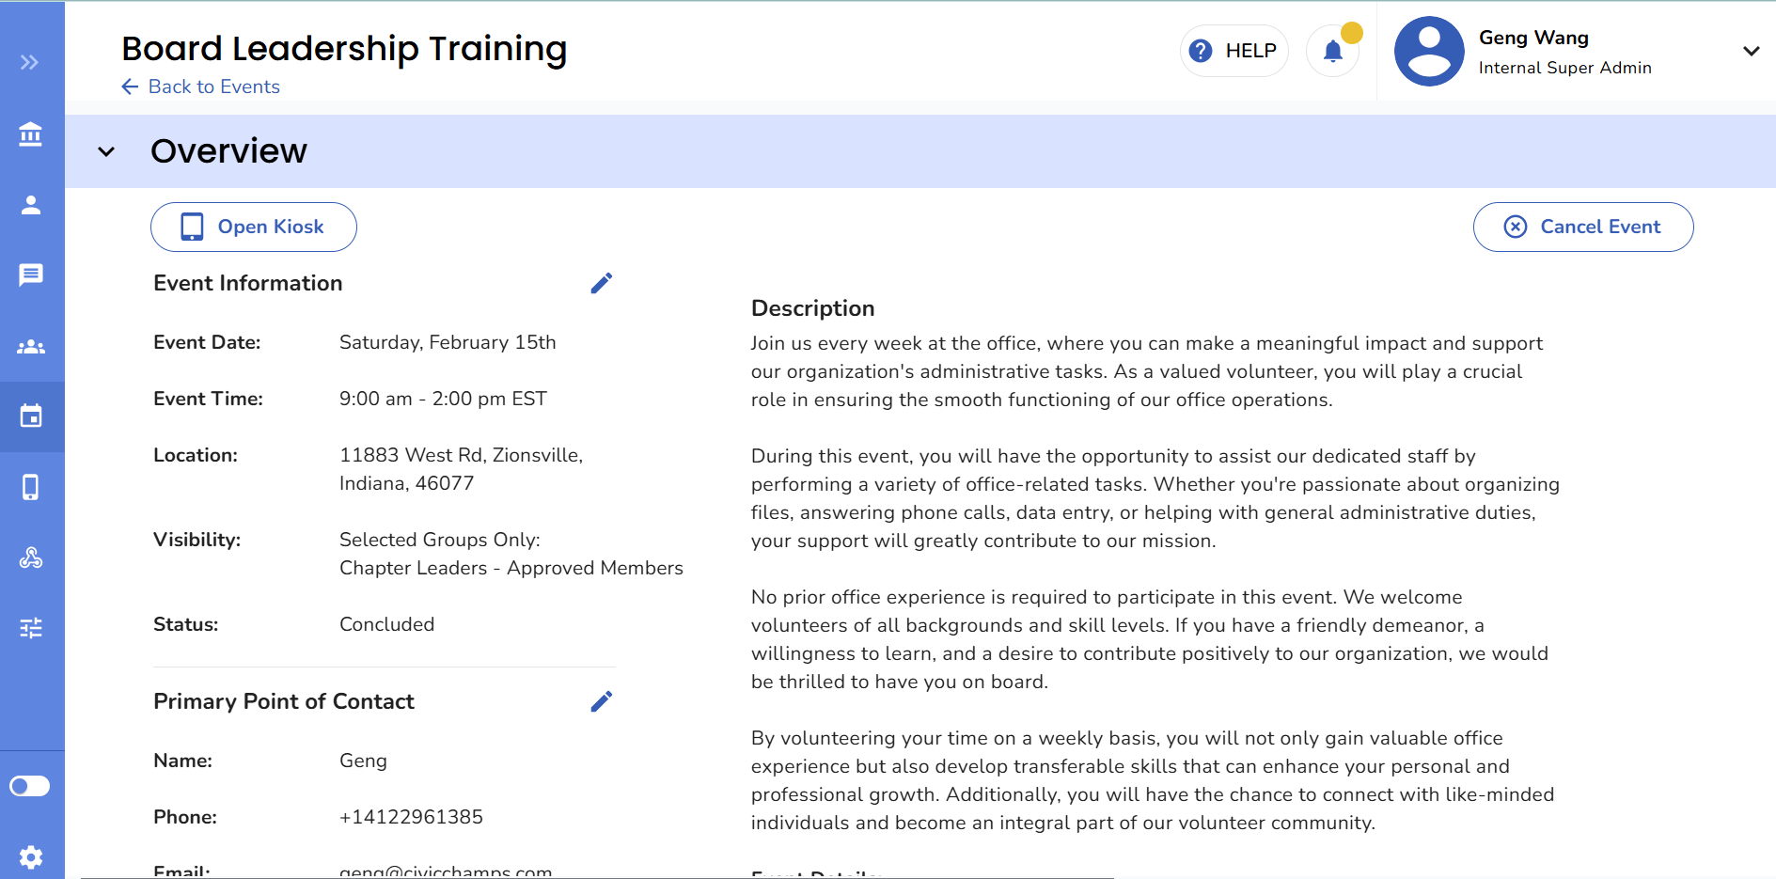Click contact name Geng
This screenshot has height=879, width=1776.
coord(363,761)
